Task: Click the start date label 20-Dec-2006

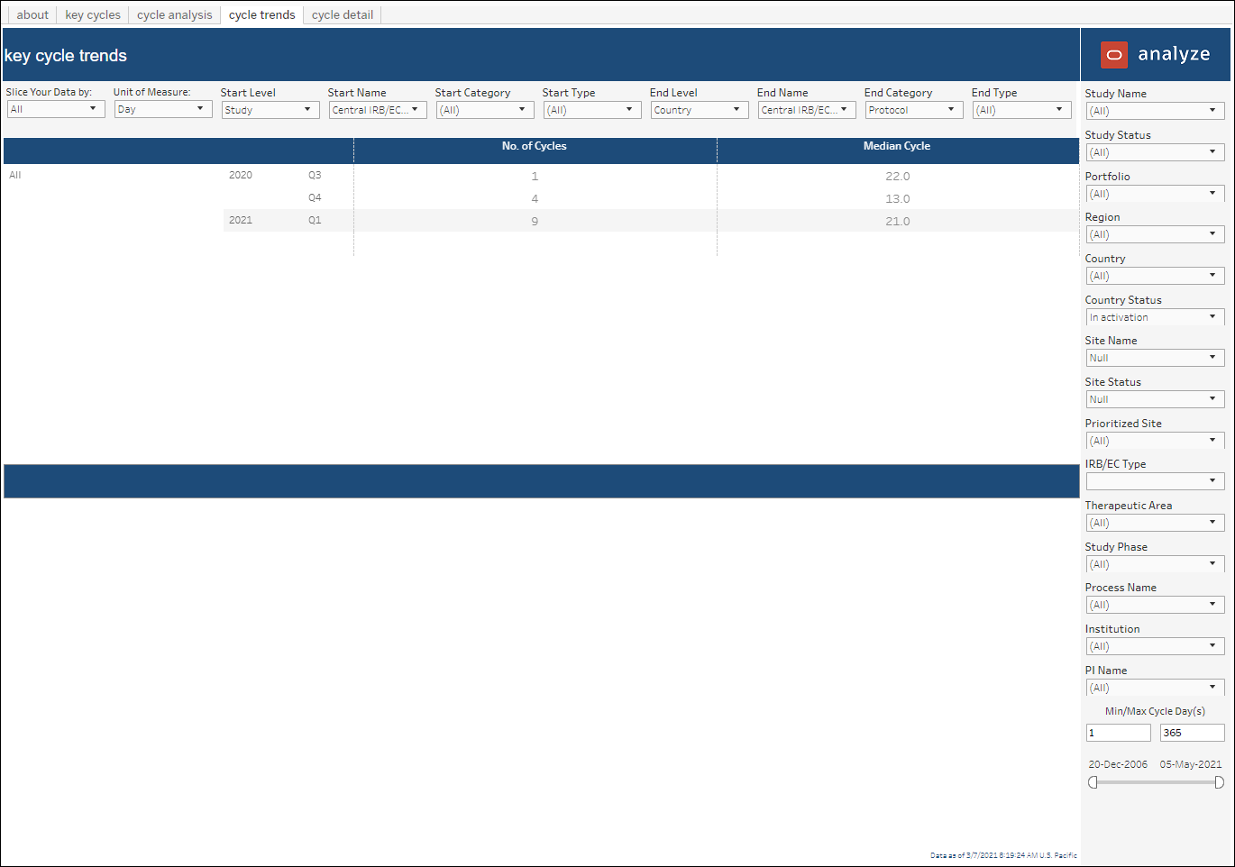Action: point(1118,764)
